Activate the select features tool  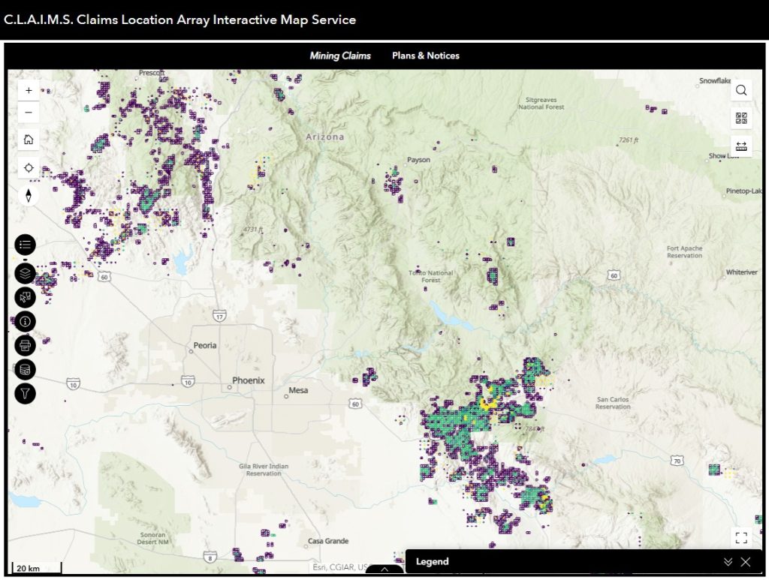coord(26,297)
